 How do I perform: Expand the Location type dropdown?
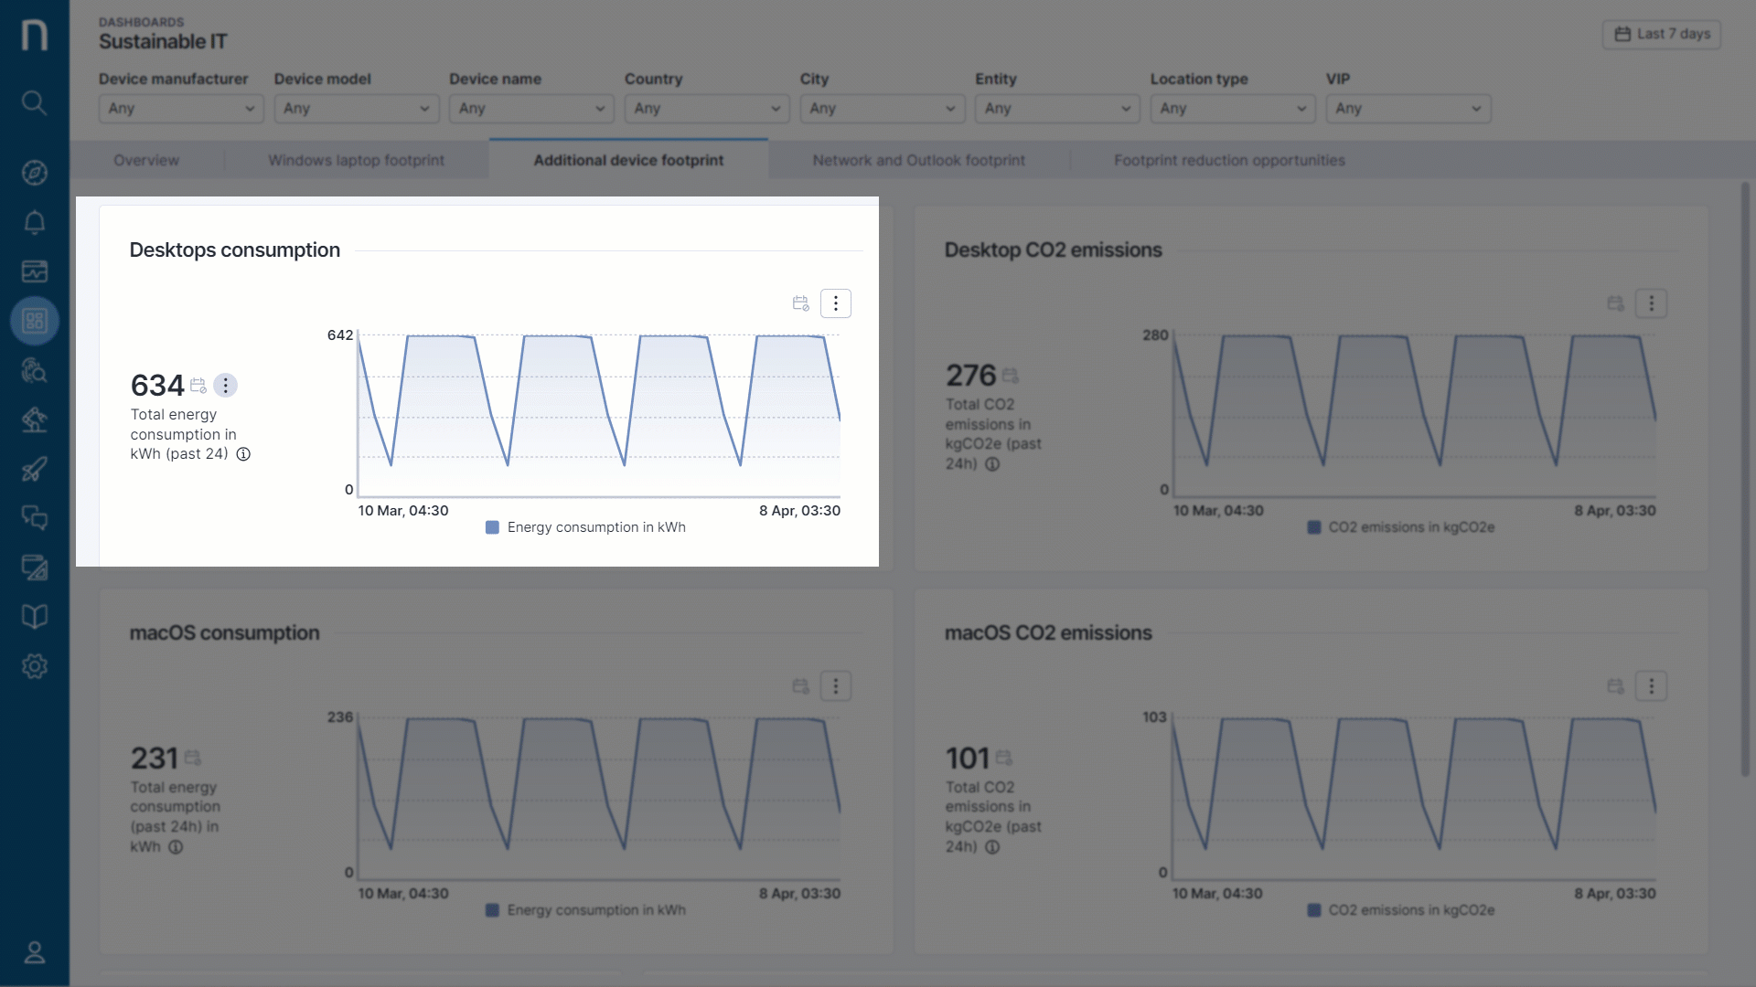[1232, 109]
